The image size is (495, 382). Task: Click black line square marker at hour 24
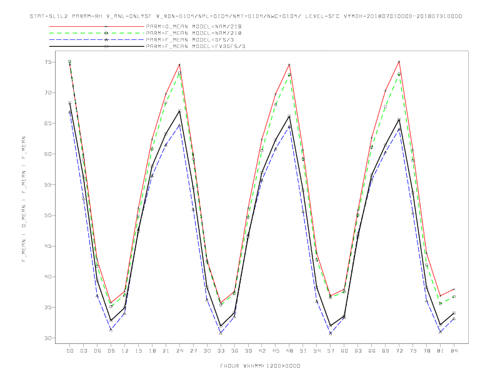[x=179, y=110]
